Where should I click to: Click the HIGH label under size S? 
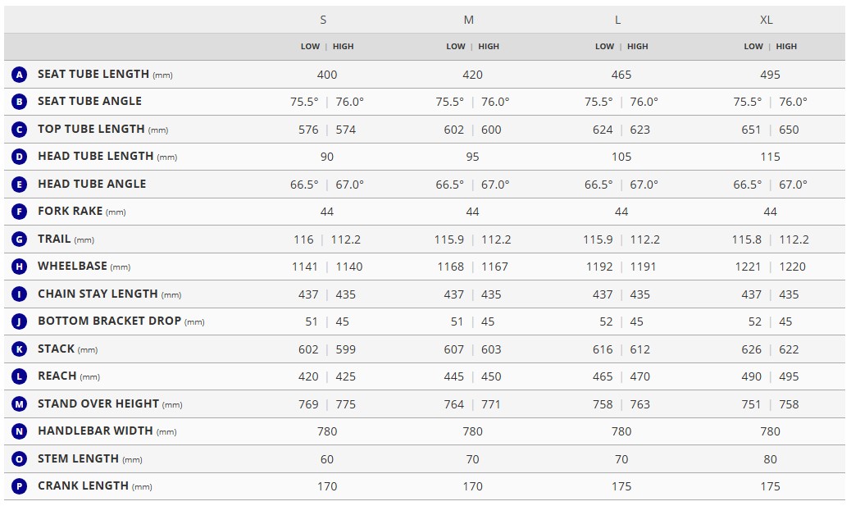coord(343,47)
